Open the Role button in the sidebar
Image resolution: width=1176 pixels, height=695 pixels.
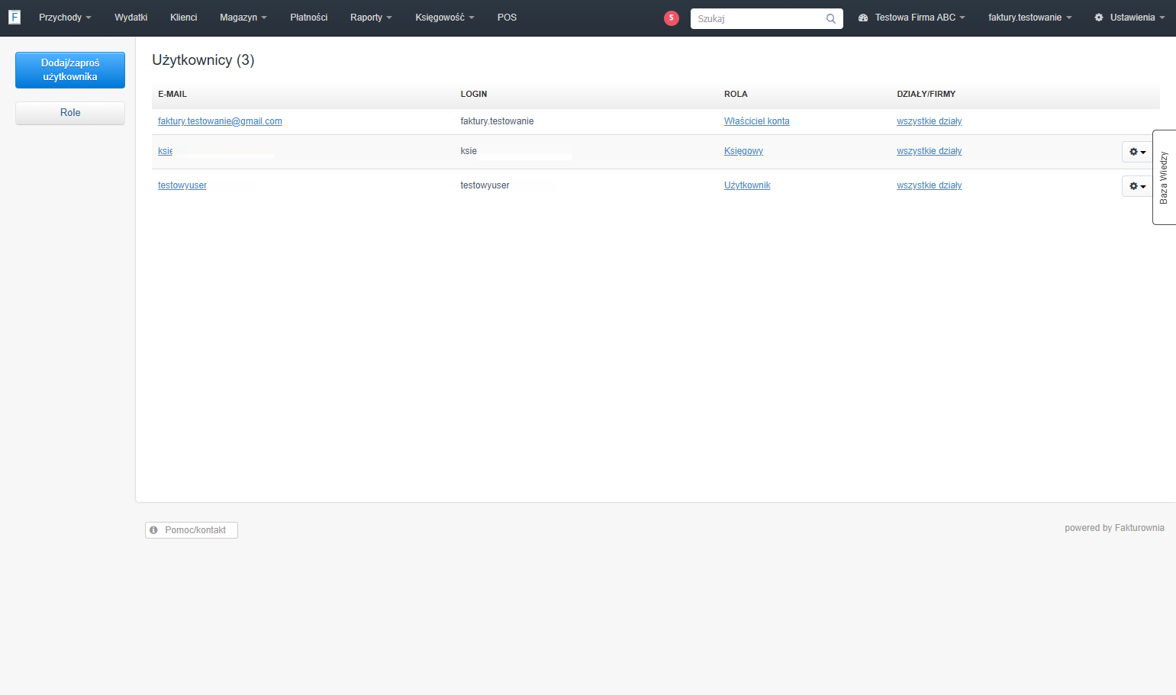tap(70, 113)
